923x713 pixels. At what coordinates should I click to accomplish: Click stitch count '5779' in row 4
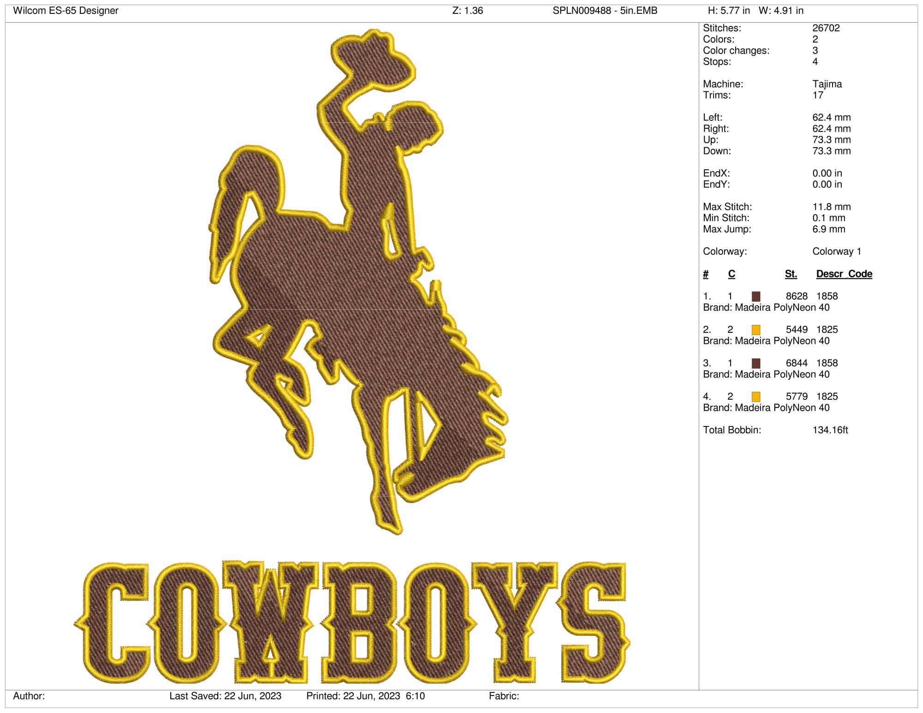797,396
